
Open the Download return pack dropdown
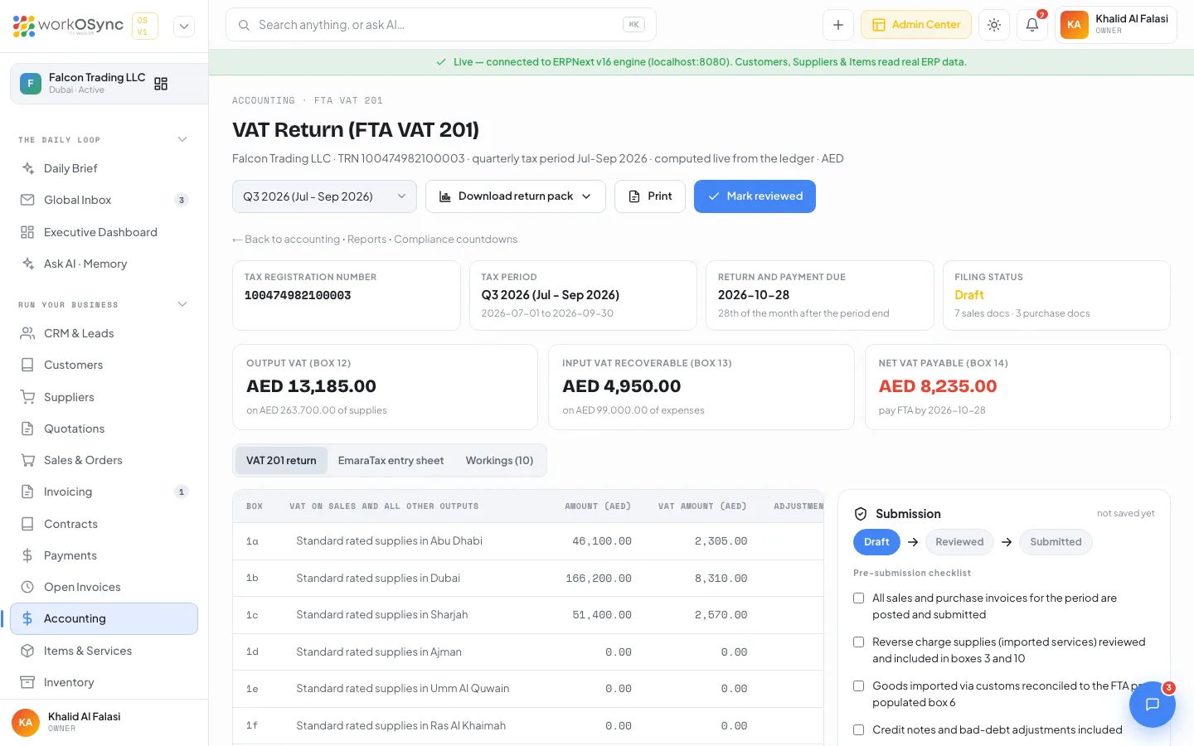pyautogui.click(x=515, y=196)
